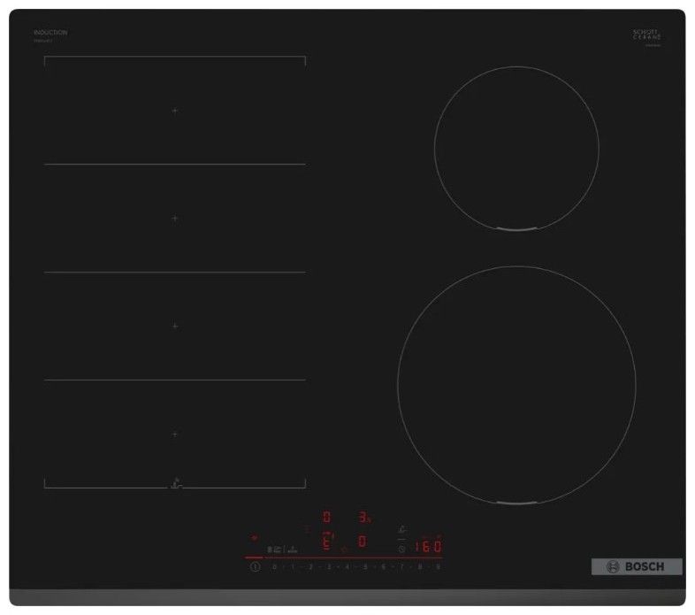Tap the cross marker in the bottom flex segment
Viewport: 695px width, 615px height.
click(175, 434)
